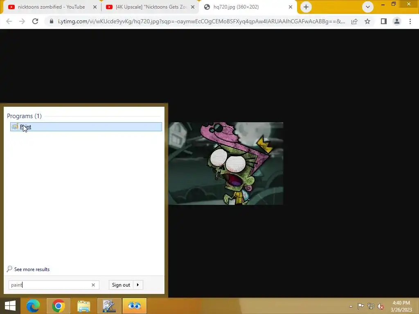Open the Chrome profile menu
Screen dimensions: 419x314
point(397,21)
